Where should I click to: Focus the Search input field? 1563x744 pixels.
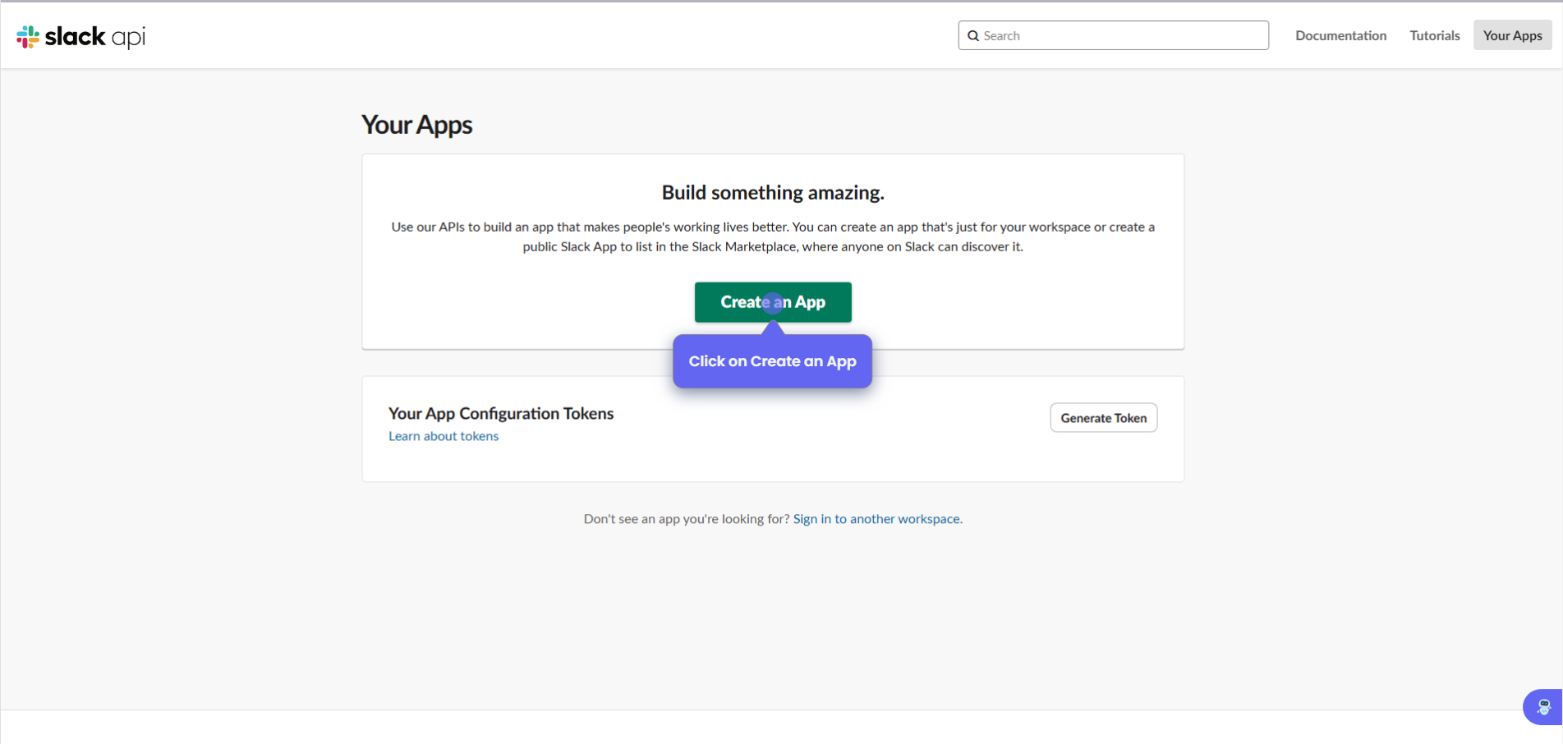[1121, 36]
